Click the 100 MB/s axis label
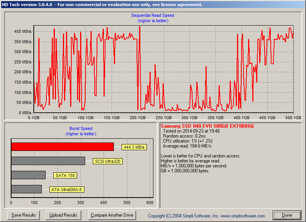This screenshot has height=222, width=306. click(x=23, y=92)
